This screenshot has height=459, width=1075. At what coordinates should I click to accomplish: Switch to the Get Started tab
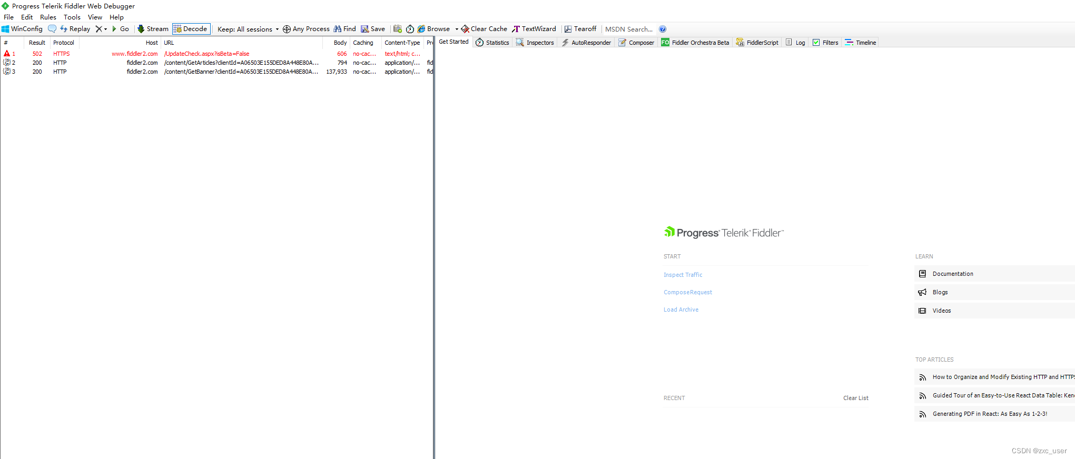tap(453, 42)
